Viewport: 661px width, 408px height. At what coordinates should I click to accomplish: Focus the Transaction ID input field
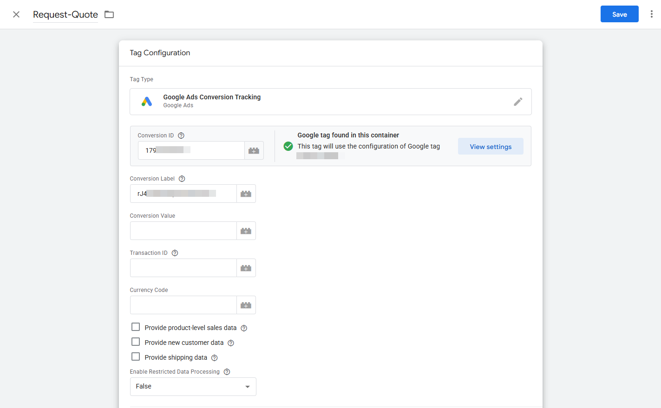tap(183, 268)
